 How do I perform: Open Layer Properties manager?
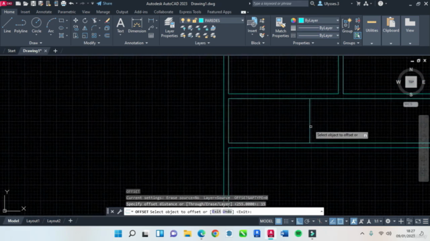pyautogui.click(x=169, y=27)
